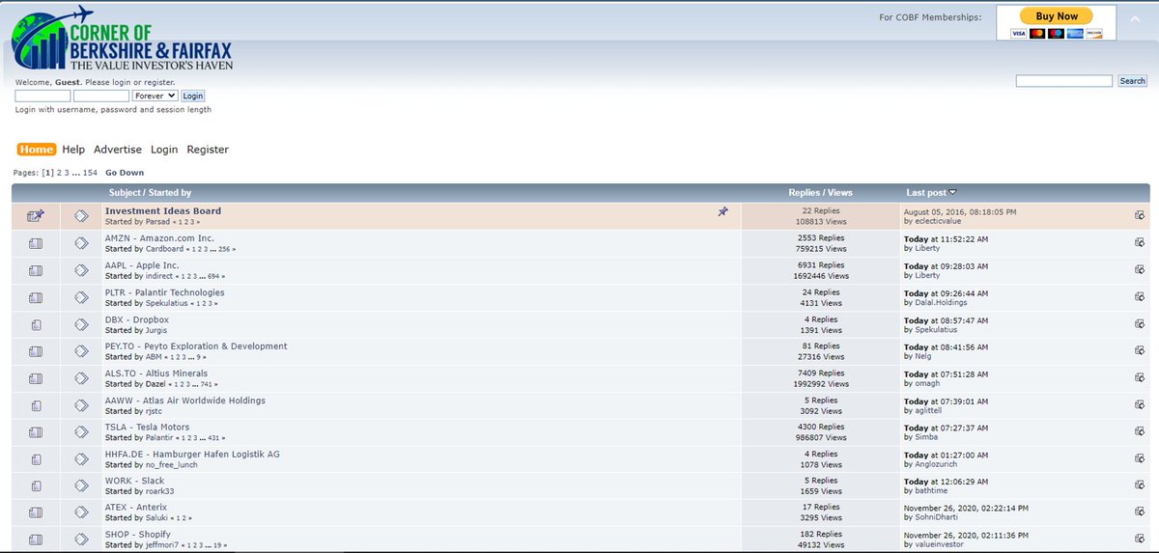Viewport: 1159px width, 553px height.
Task: Jump to last post icon for PLTR thread
Action: (1140, 296)
